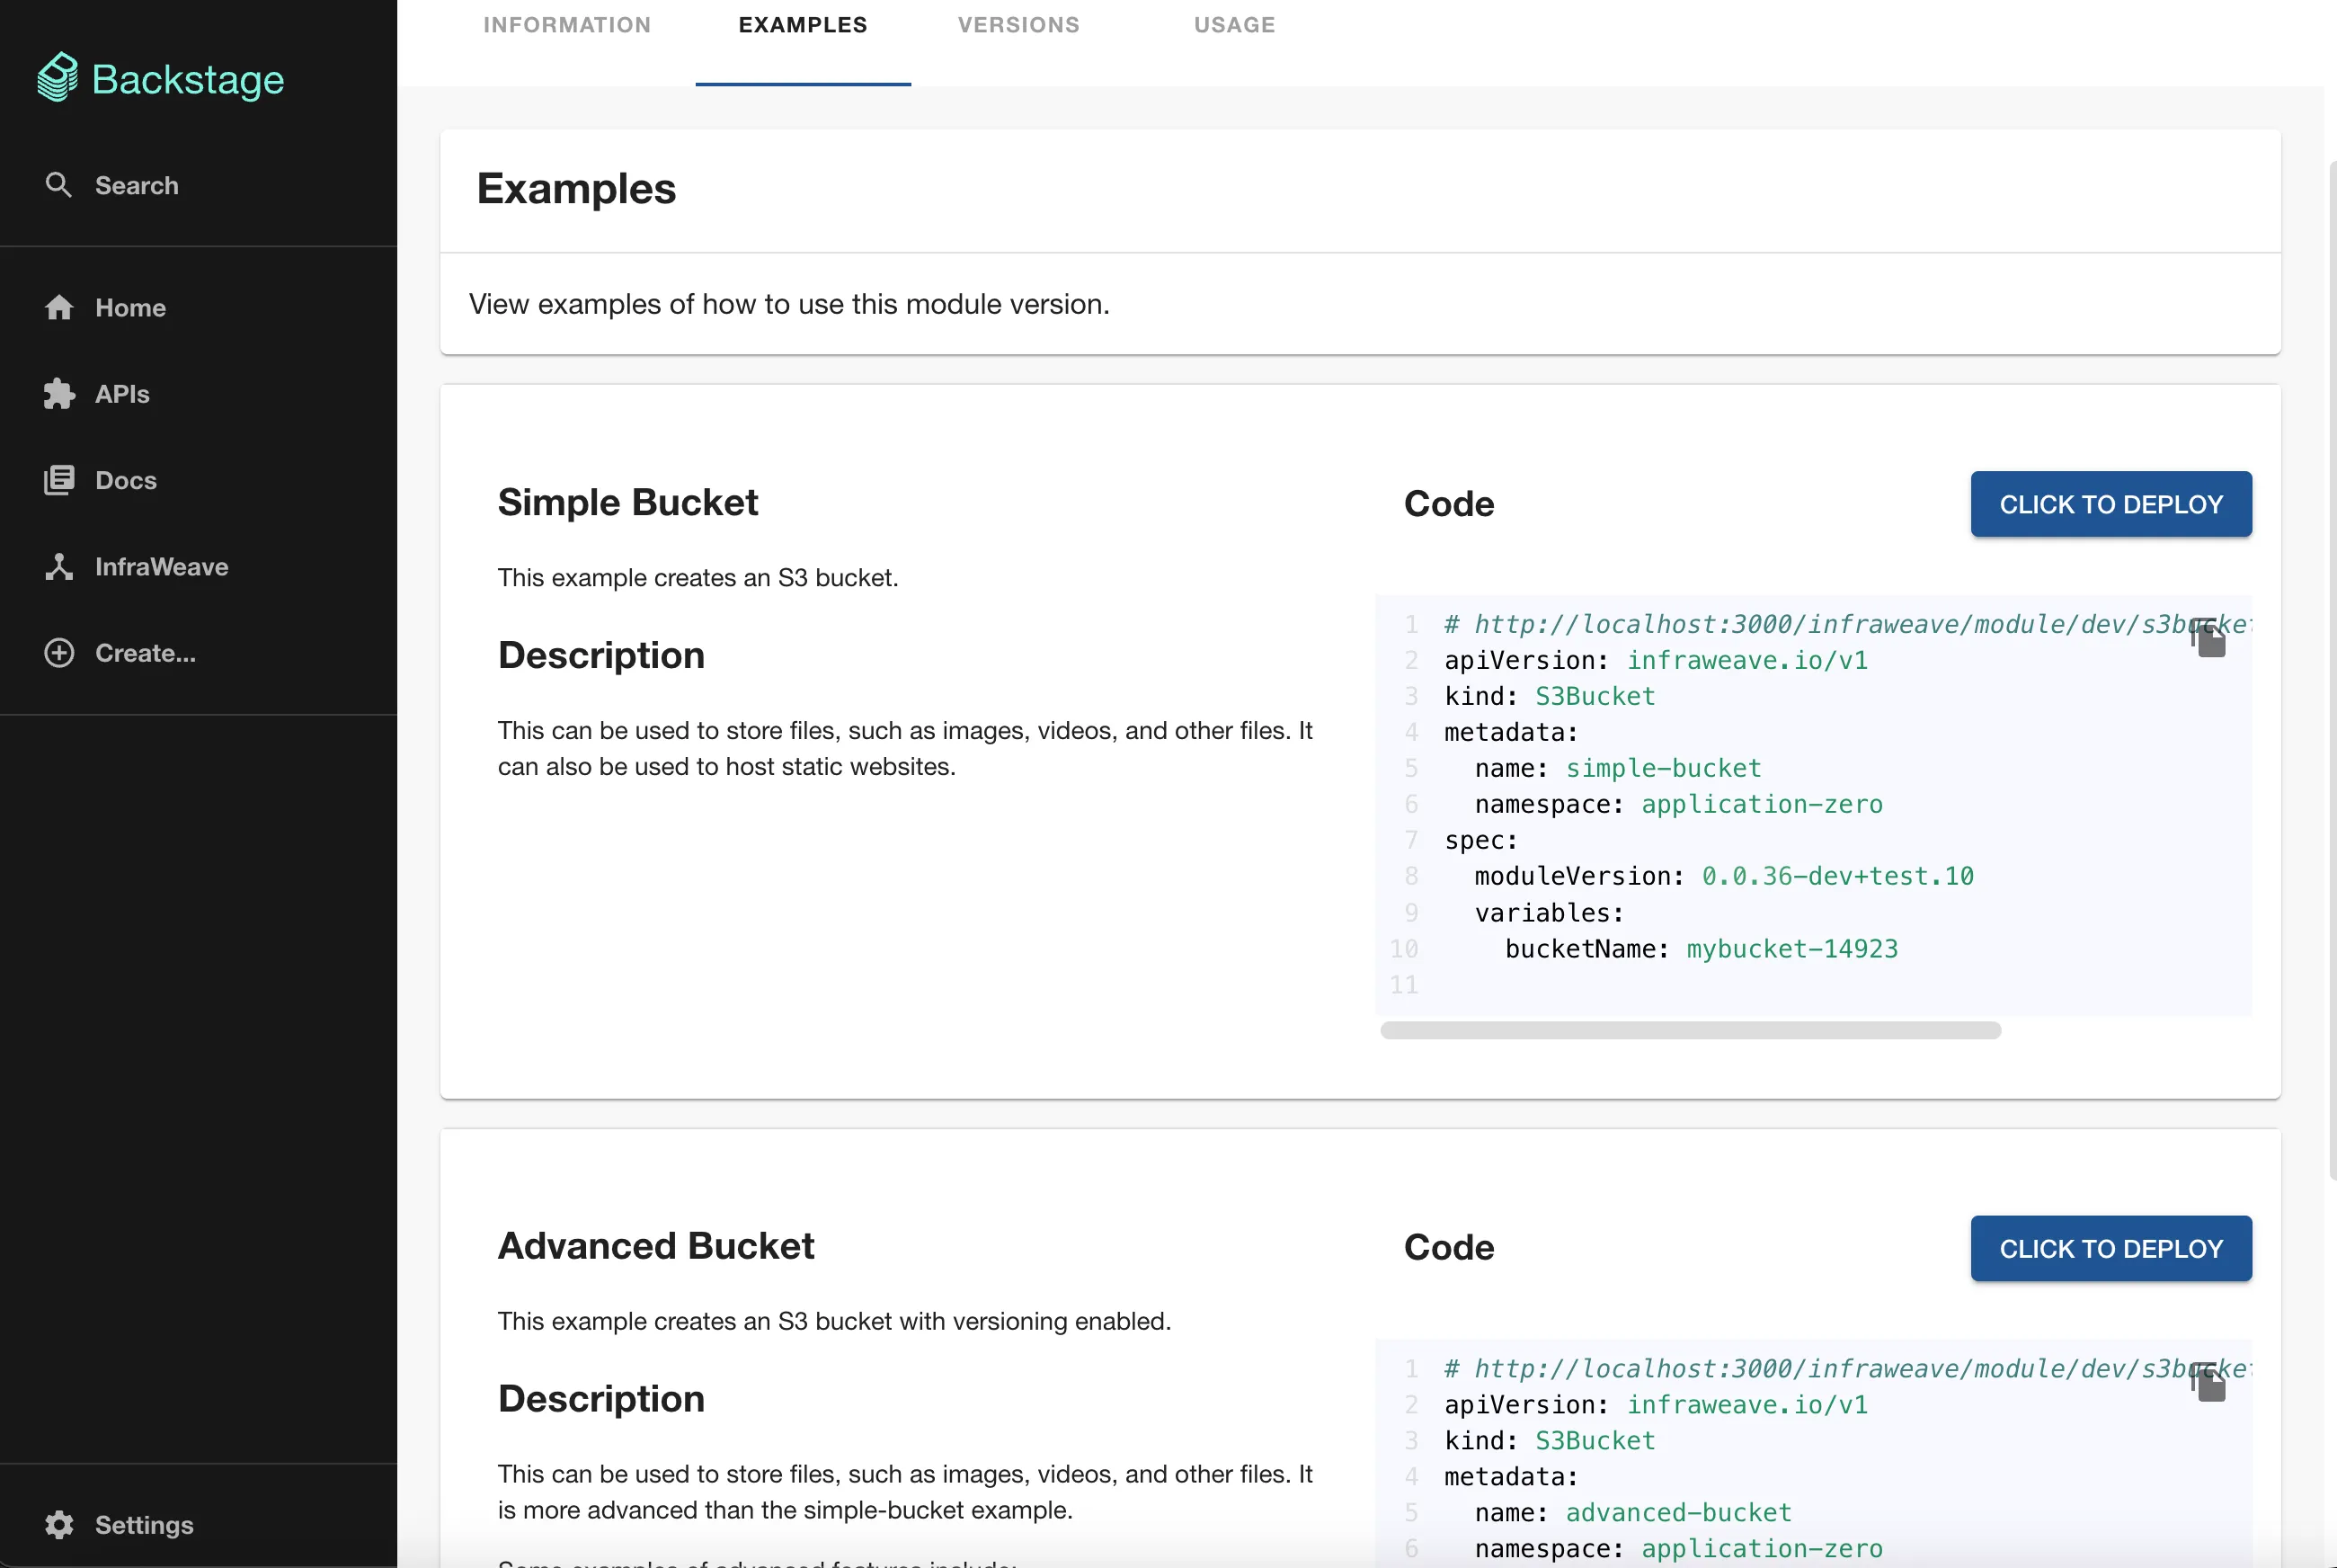Open APIs puzzle-piece icon

click(x=59, y=394)
